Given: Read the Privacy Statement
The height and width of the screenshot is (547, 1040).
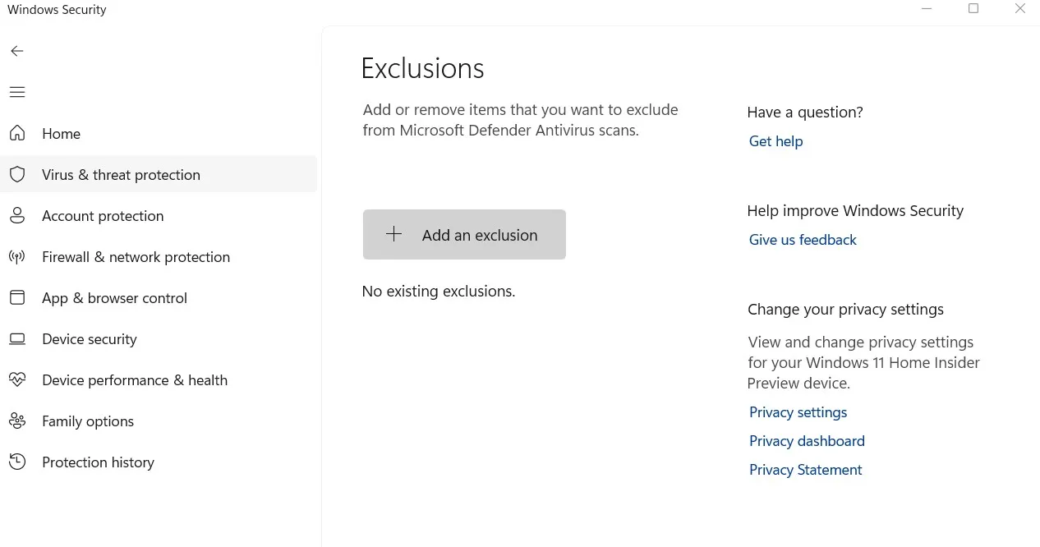Looking at the screenshot, I should [x=805, y=469].
